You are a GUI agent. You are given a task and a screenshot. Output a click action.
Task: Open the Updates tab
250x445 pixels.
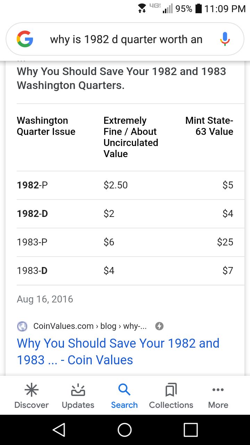coord(78,396)
